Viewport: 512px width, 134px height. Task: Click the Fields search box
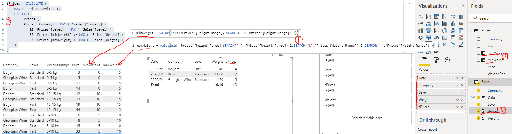(x=491, y=18)
